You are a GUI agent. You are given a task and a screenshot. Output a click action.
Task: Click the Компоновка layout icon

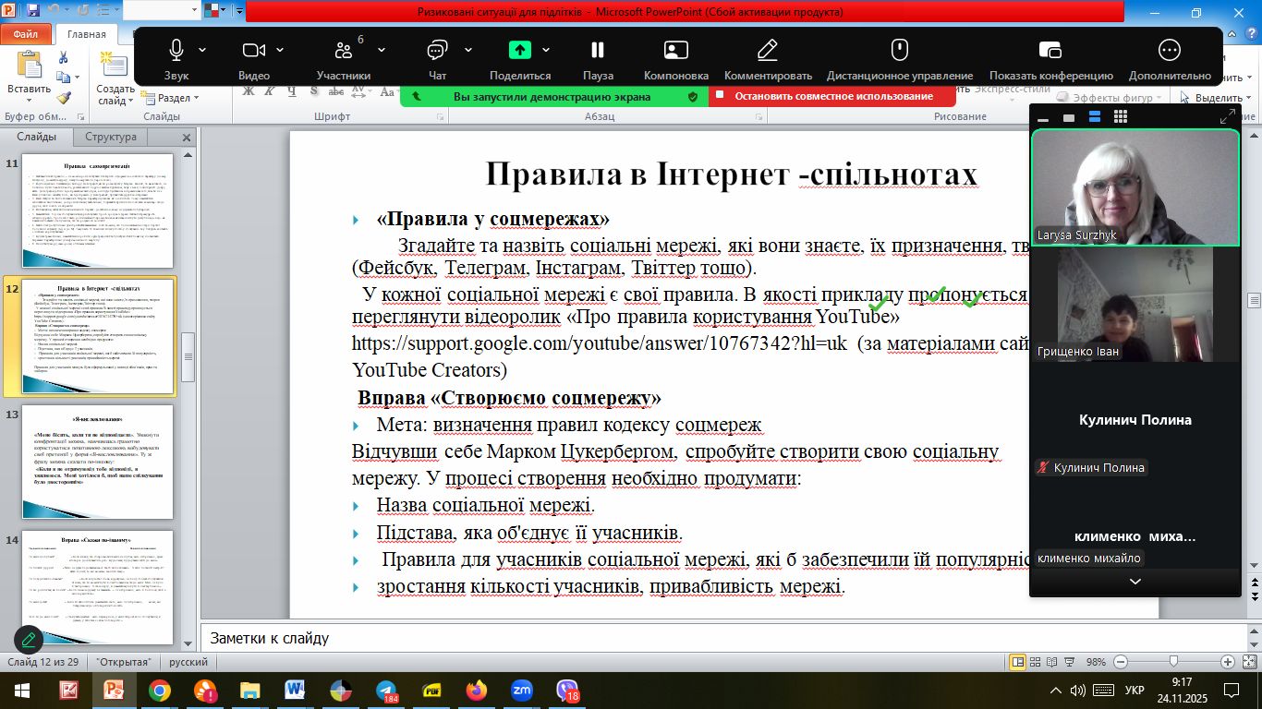pyautogui.click(x=675, y=51)
